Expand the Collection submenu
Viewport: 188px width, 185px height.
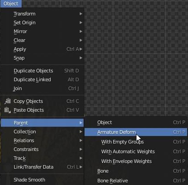[42, 132]
